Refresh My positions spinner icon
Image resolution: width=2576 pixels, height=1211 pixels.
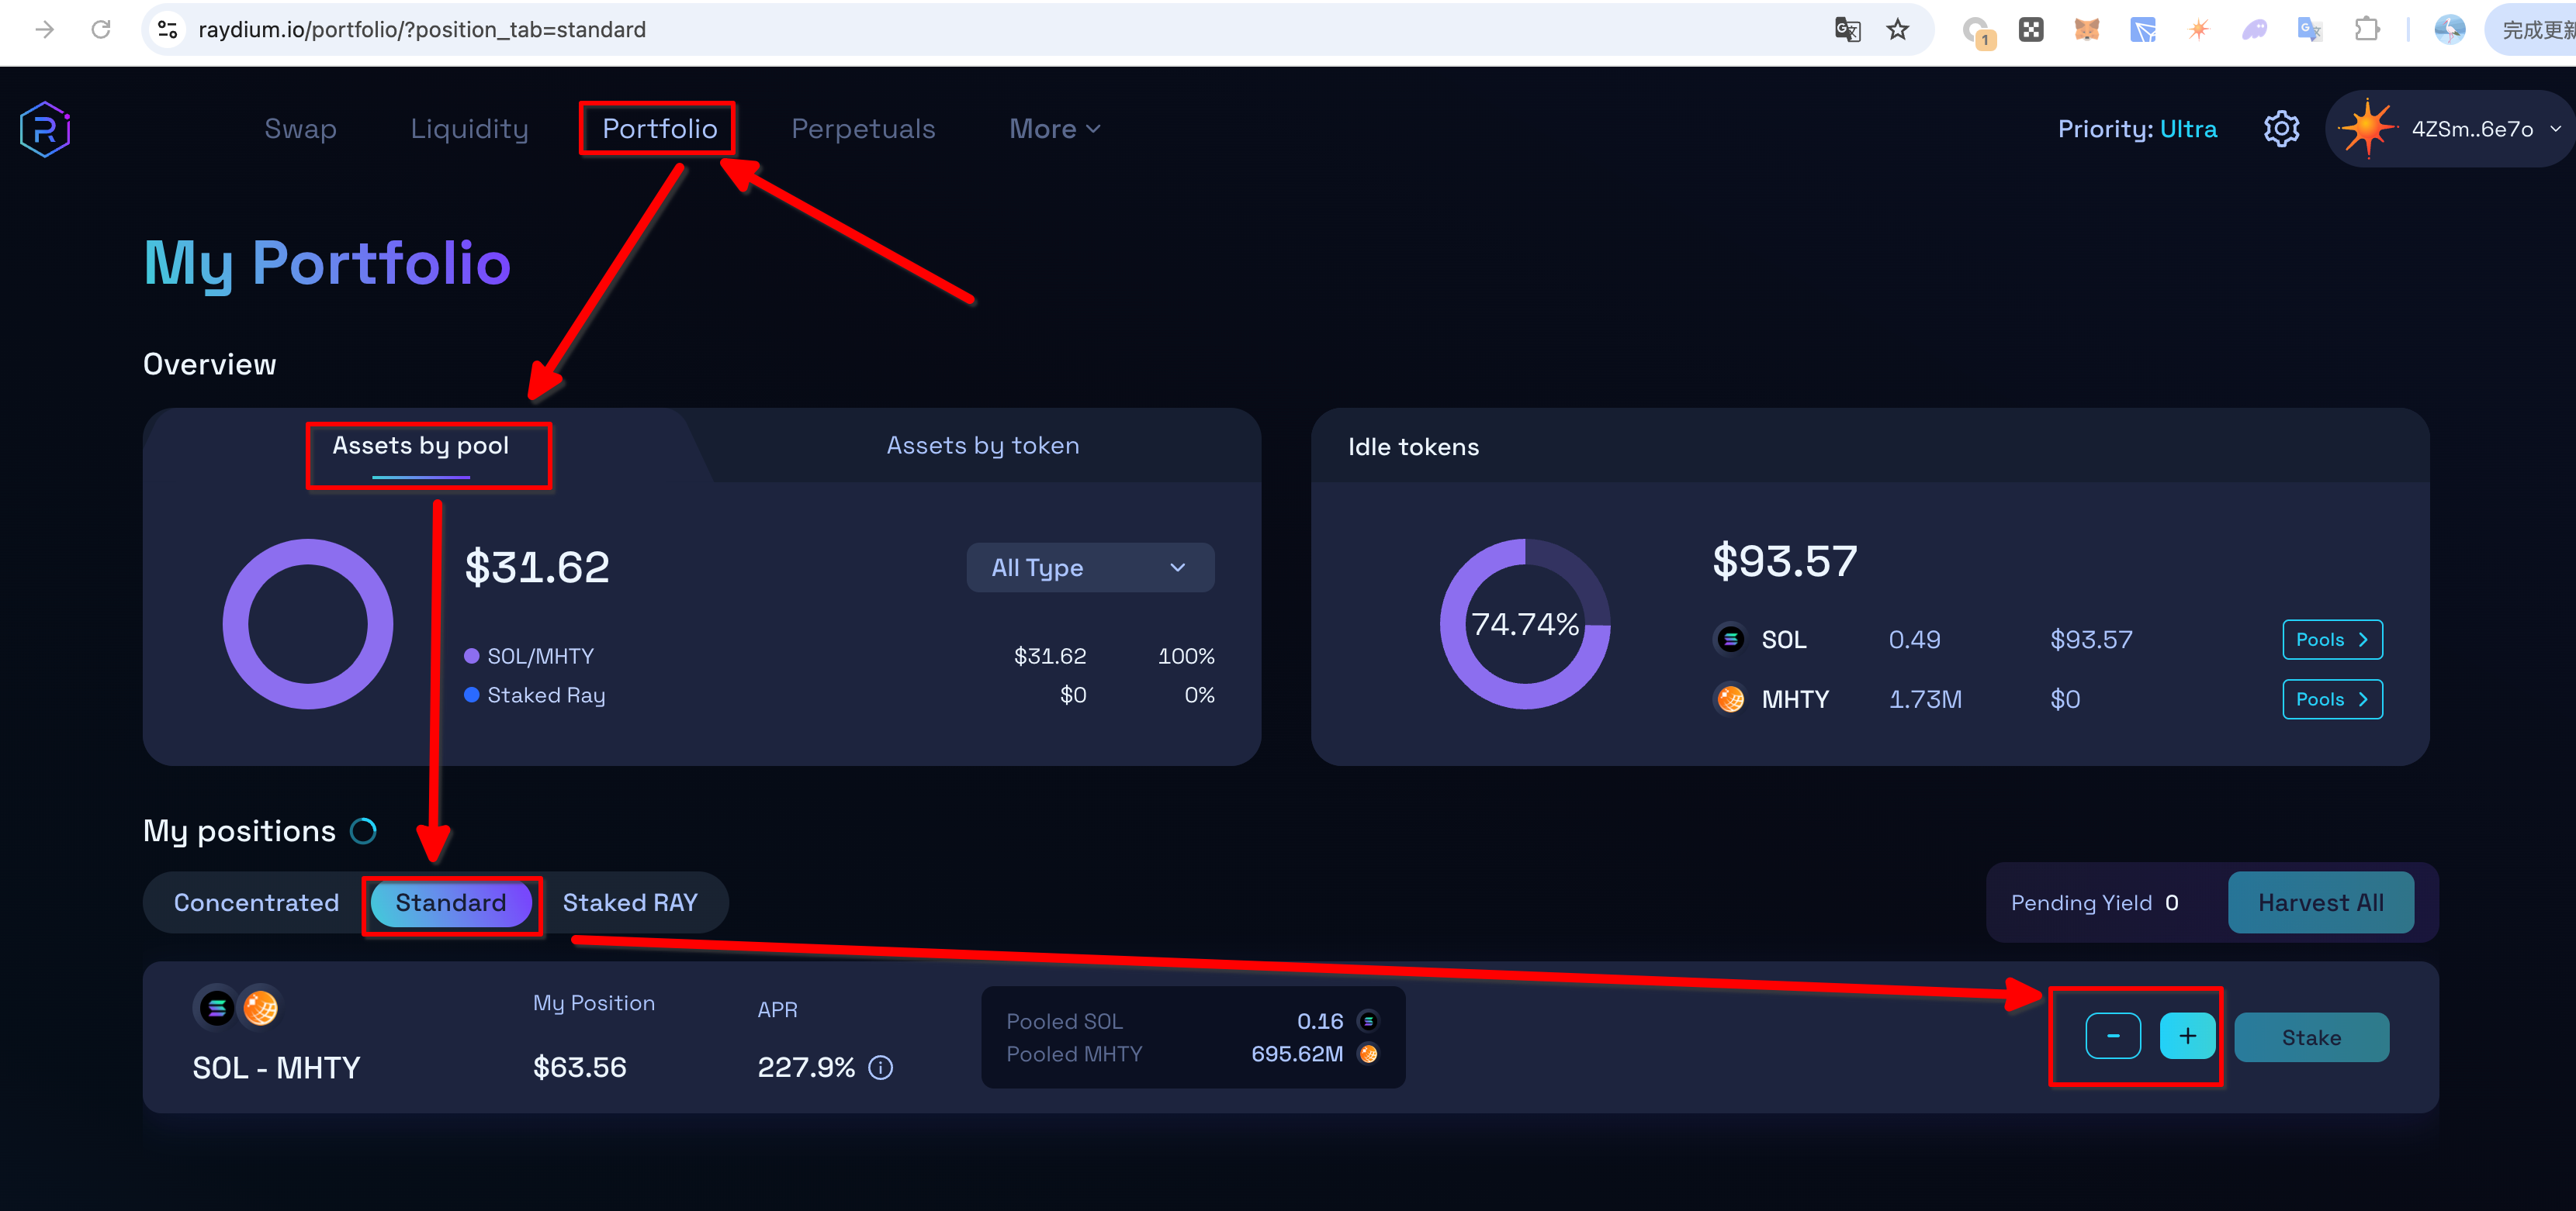tap(363, 830)
